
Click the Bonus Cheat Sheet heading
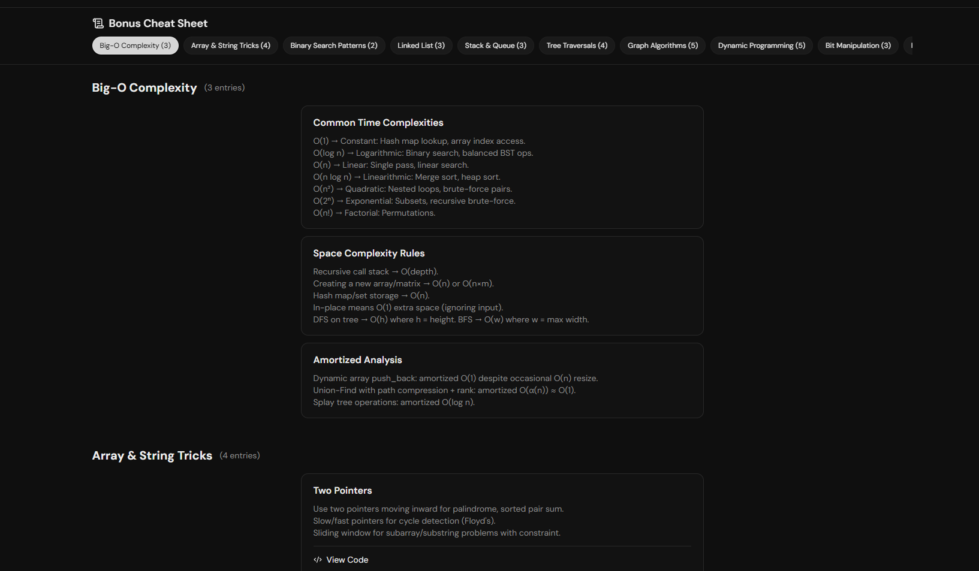click(158, 23)
